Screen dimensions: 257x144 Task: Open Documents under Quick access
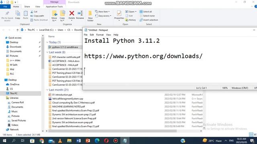tap(16, 51)
